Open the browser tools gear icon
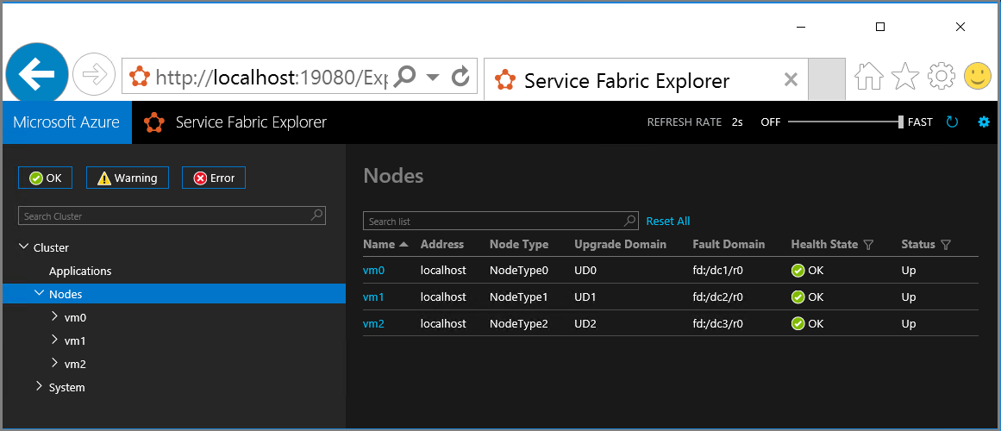 [x=941, y=78]
